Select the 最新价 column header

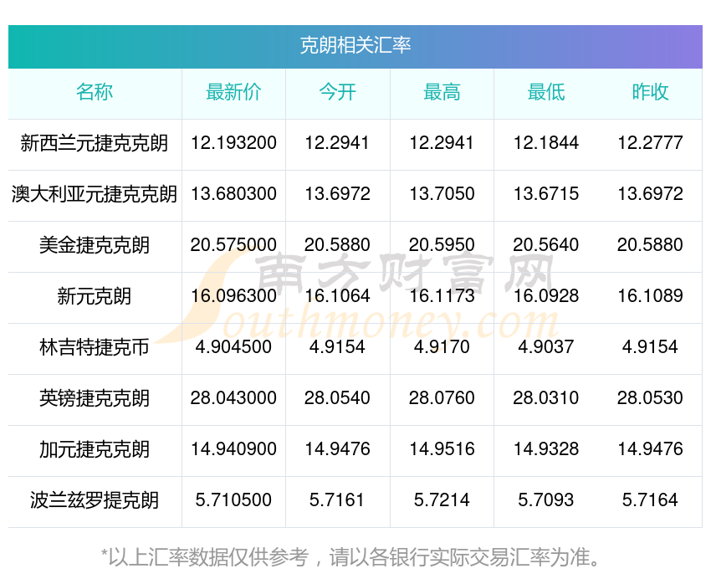point(233,92)
